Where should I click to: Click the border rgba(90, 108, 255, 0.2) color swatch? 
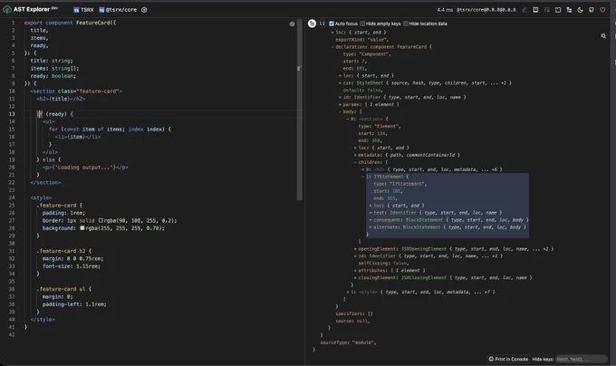tap(101, 220)
